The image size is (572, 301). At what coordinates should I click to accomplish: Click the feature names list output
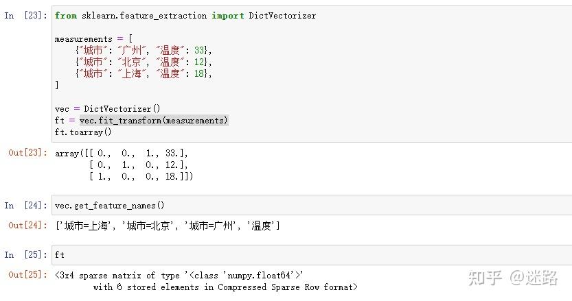pos(167,226)
